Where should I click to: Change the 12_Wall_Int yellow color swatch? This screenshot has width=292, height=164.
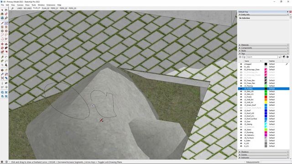tap(266, 102)
